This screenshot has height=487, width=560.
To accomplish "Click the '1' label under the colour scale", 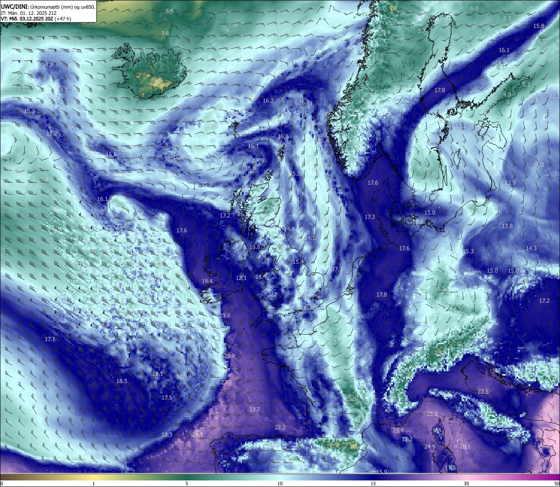I will point(93,484).
